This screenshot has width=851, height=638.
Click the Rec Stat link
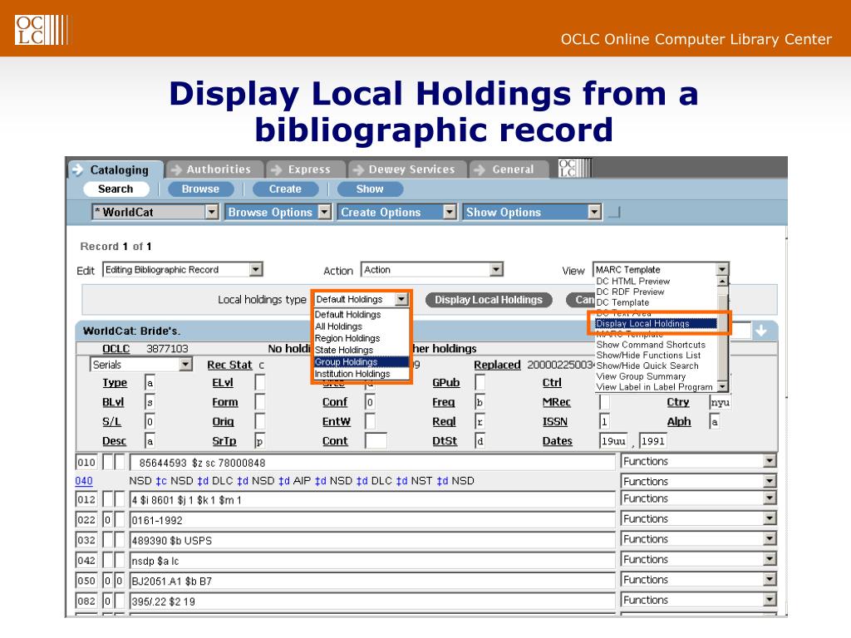pyautogui.click(x=229, y=366)
